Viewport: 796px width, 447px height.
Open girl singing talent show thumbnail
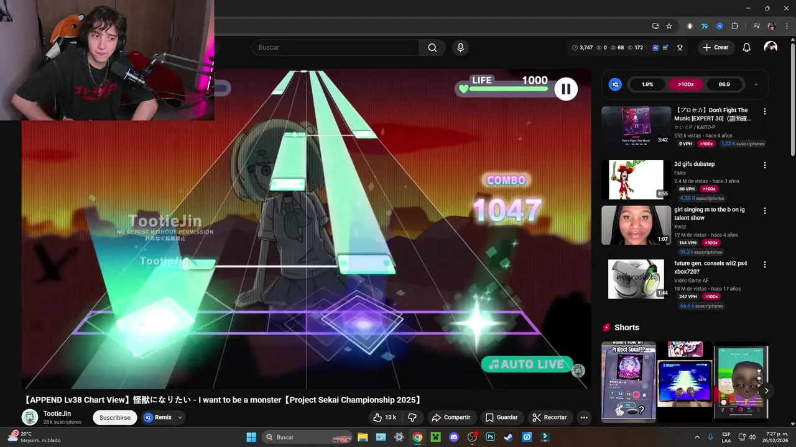point(636,225)
